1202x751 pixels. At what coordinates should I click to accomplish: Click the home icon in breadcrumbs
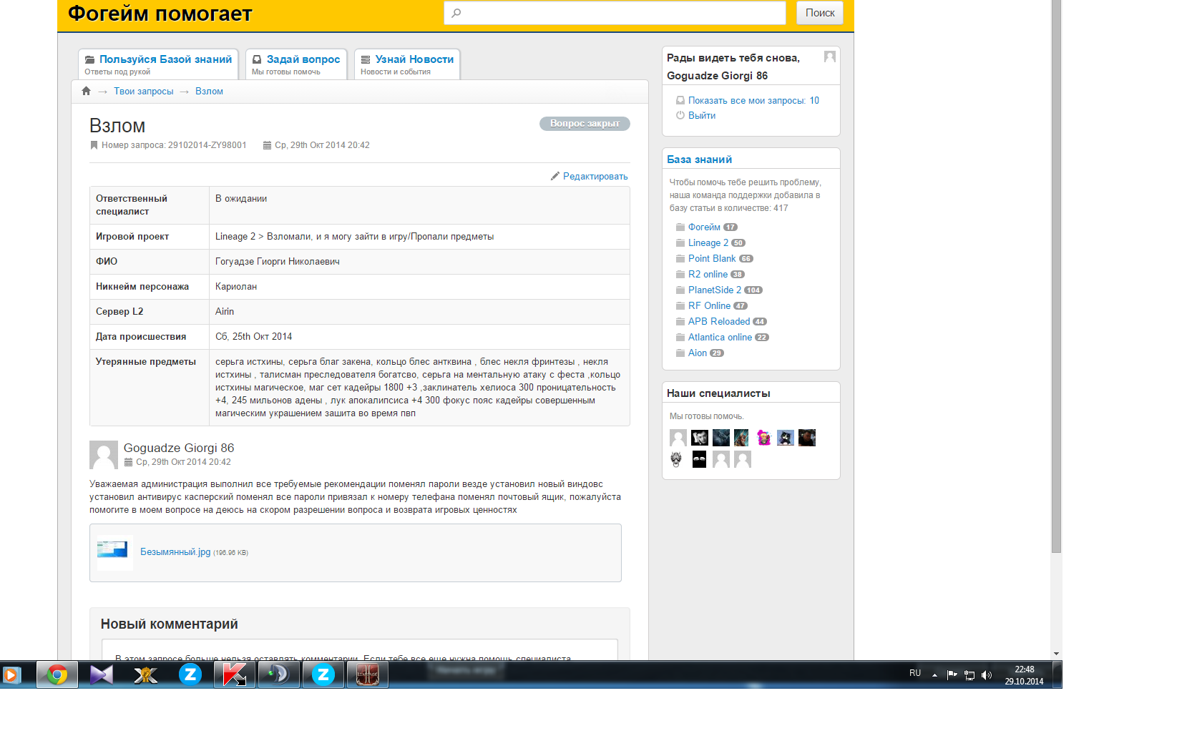[87, 91]
